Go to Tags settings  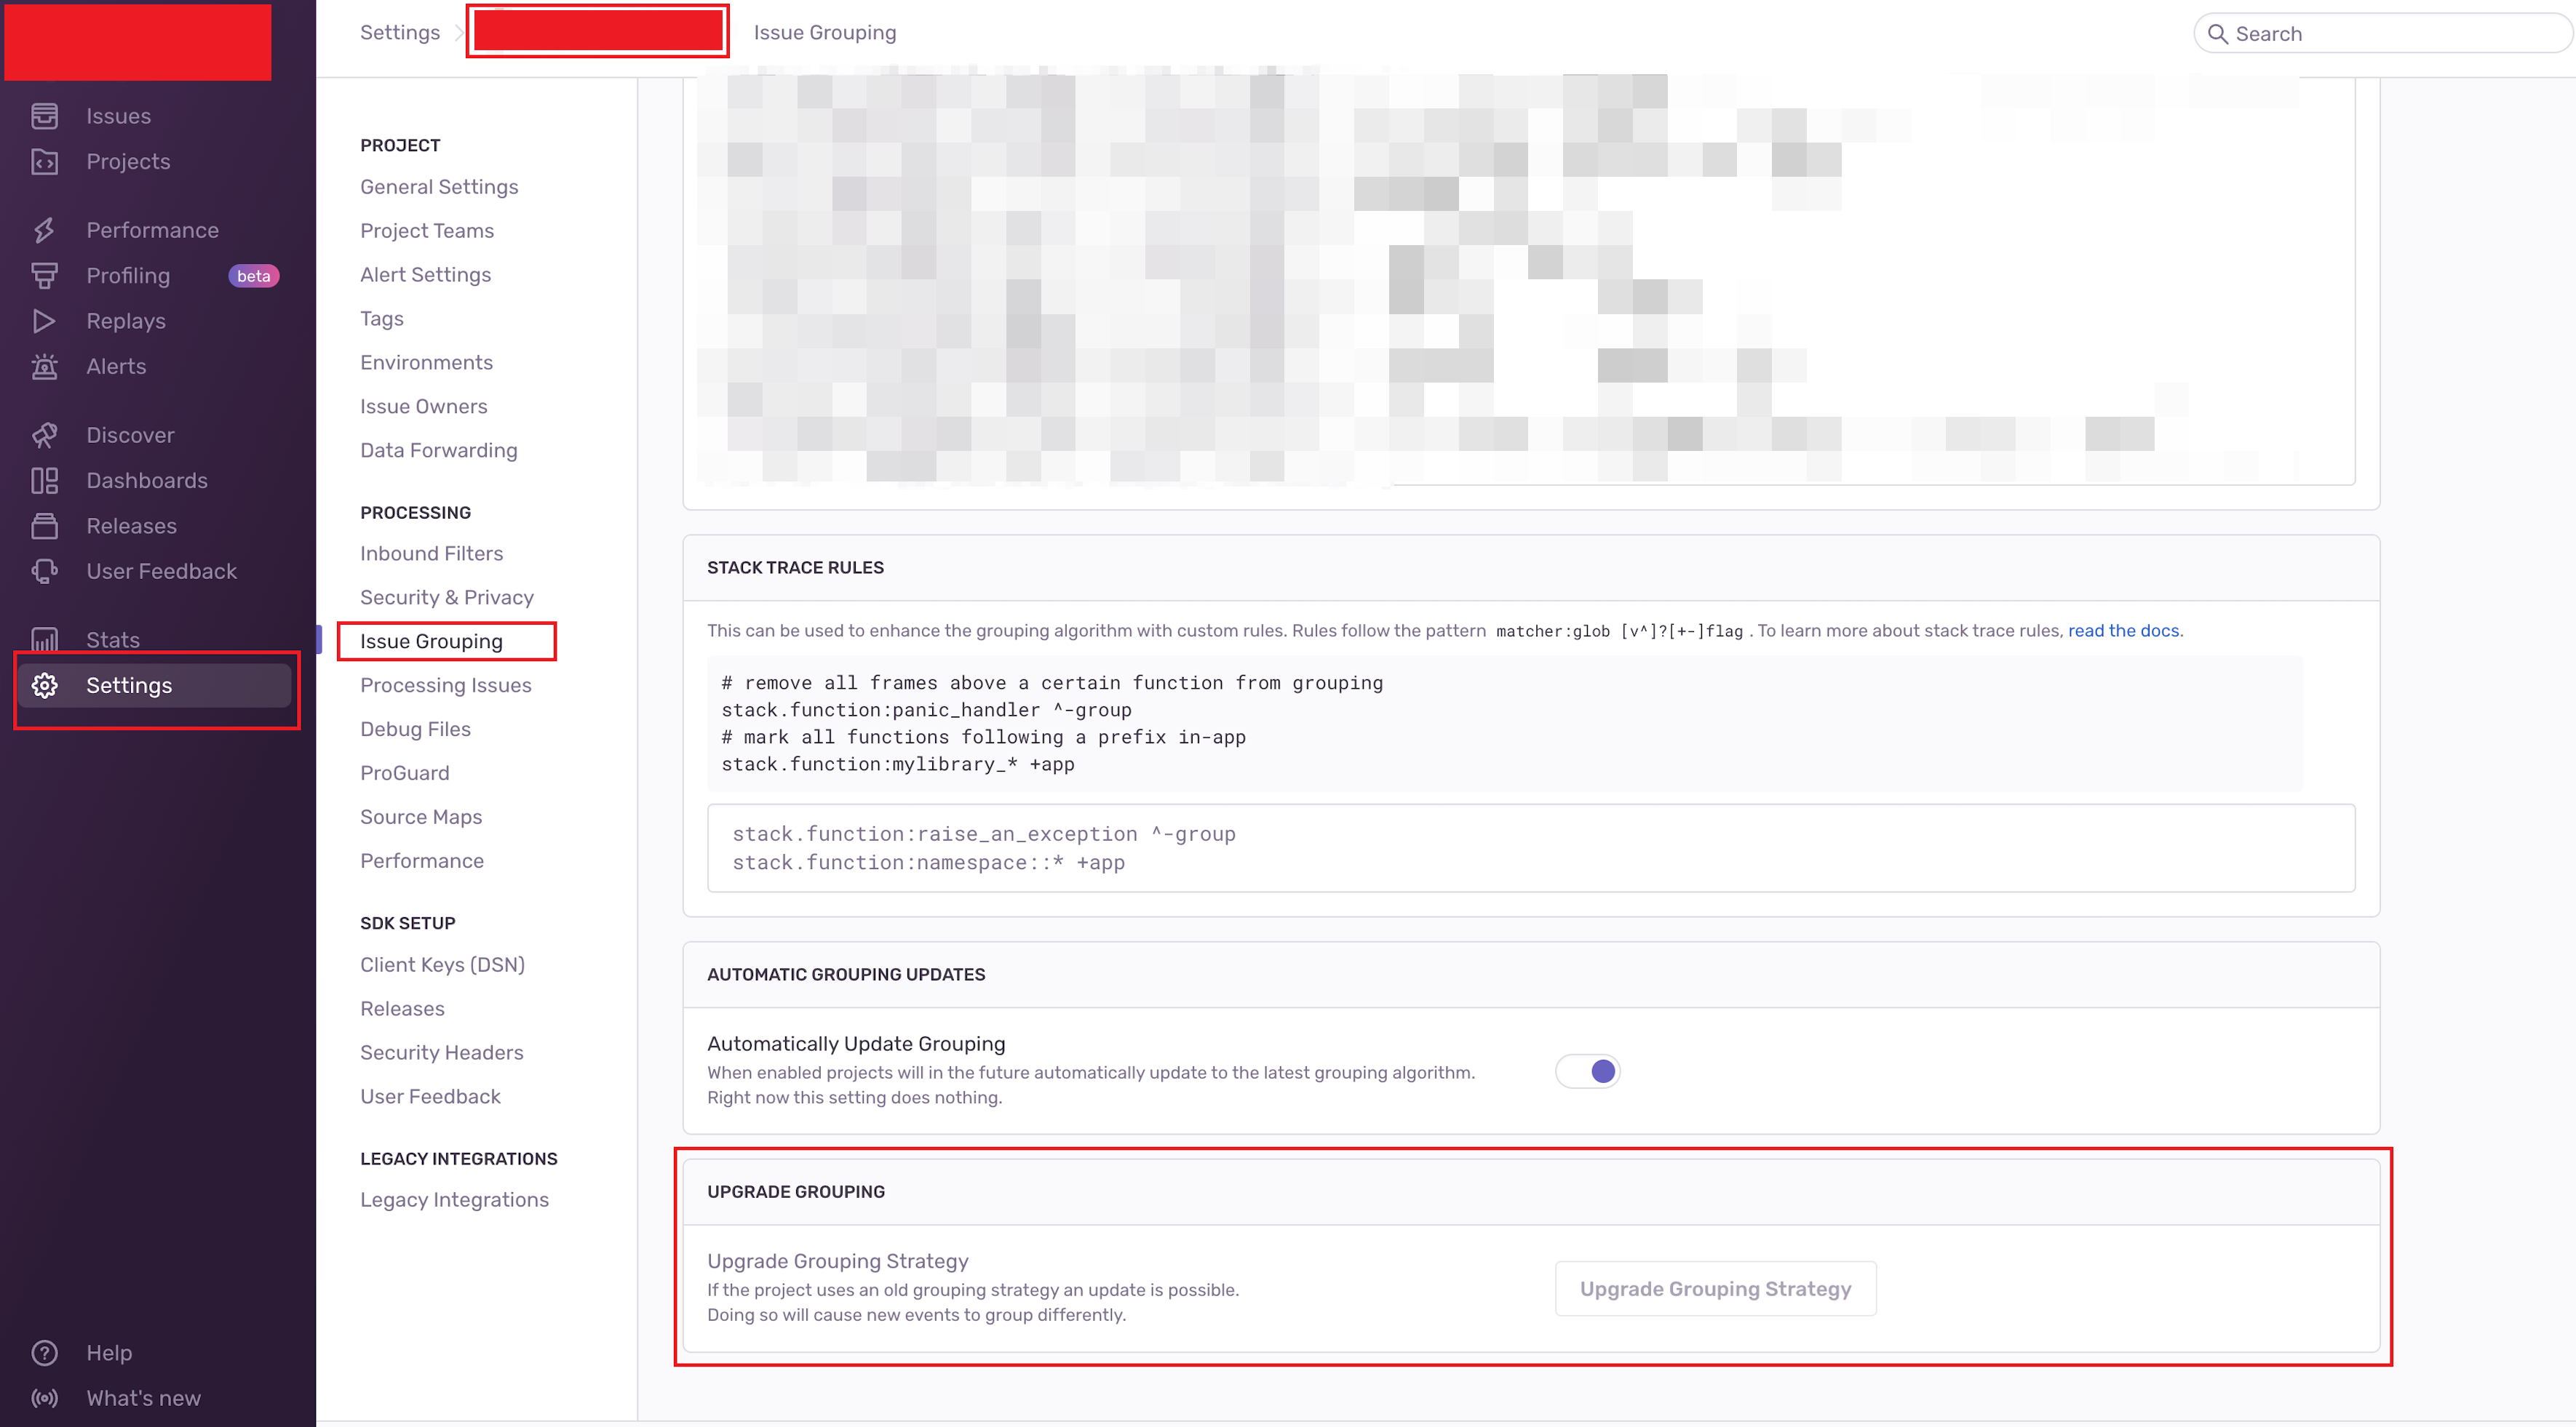[x=382, y=319]
